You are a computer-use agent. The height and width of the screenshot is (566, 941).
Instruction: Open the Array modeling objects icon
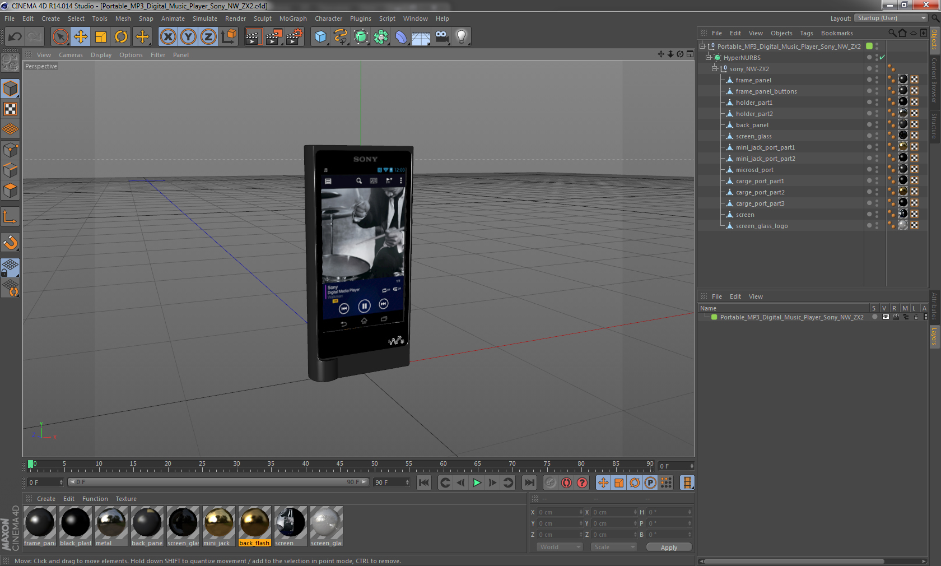pyautogui.click(x=381, y=37)
